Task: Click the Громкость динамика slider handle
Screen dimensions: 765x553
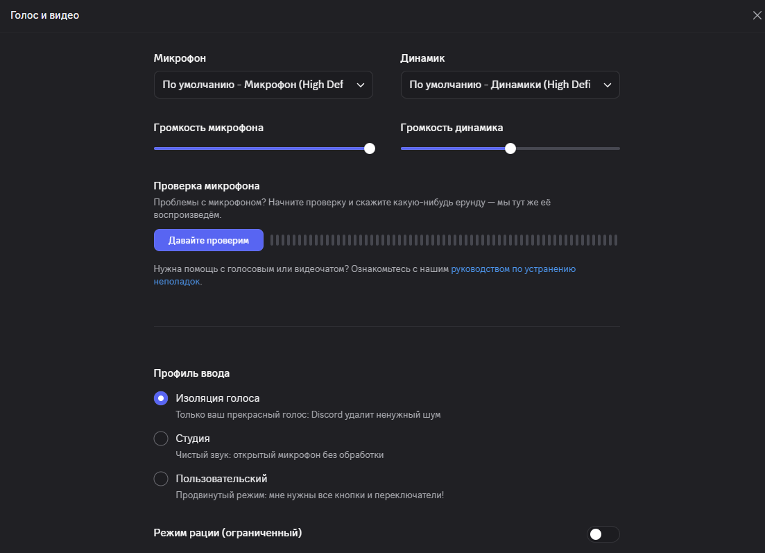Action: click(510, 148)
